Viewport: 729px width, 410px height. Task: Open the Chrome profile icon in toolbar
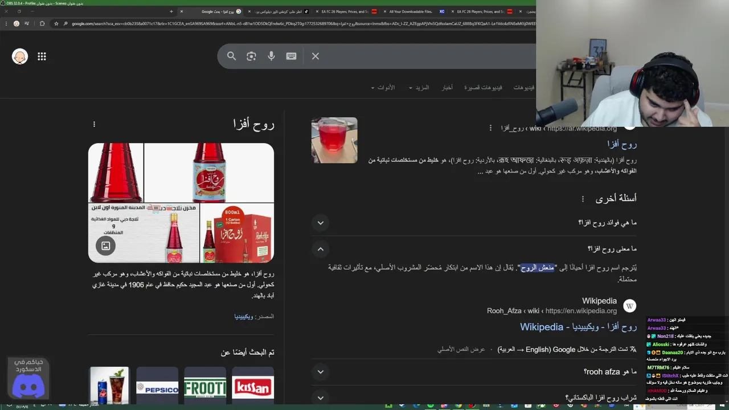16,23
